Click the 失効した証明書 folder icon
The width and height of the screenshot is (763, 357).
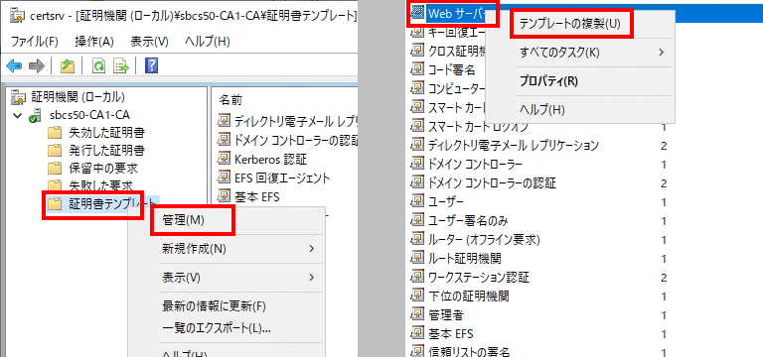(x=55, y=132)
